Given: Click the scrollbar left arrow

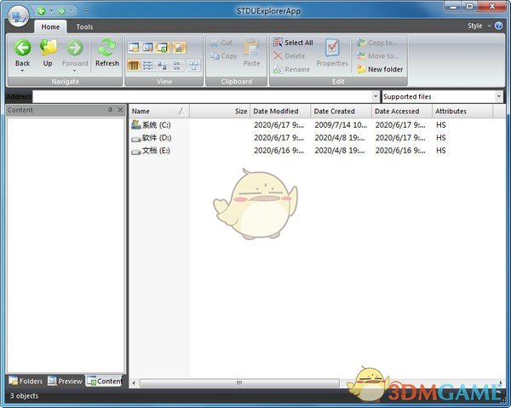Looking at the screenshot, I should [x=134, y=383].
